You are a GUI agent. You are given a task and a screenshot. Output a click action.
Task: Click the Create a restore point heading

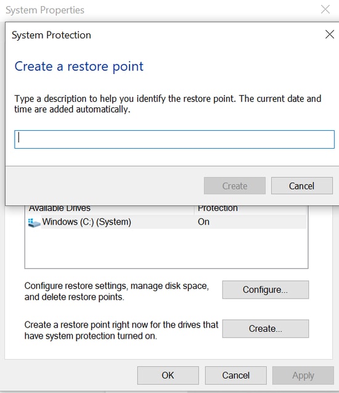[x=79, y=67]
